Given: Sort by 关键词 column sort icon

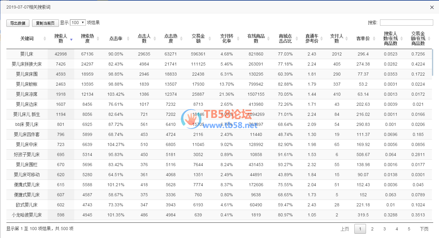Looking at the screenshot, I should click(x=45, y=39).
